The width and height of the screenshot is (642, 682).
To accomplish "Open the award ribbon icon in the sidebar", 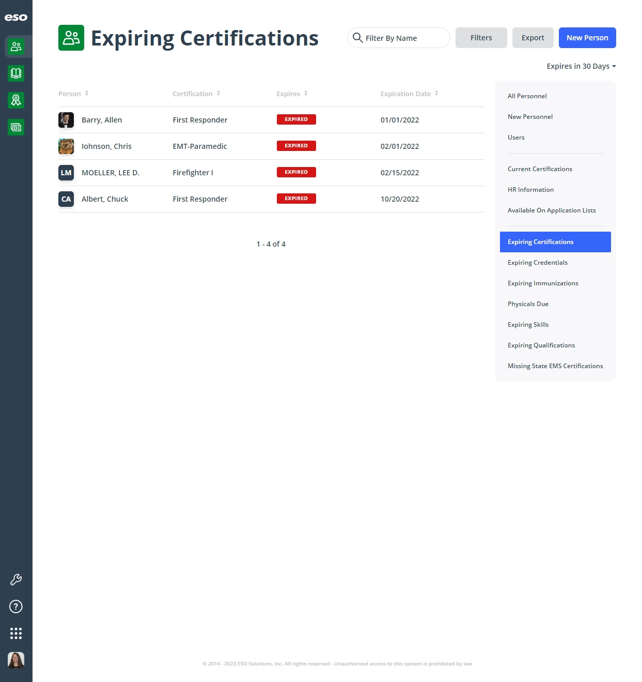I will click(16, 100).
